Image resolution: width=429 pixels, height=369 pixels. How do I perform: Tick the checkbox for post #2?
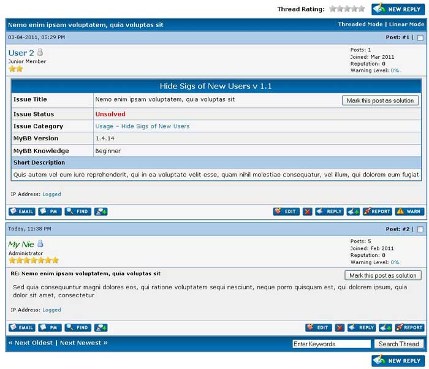pos(420,229)
